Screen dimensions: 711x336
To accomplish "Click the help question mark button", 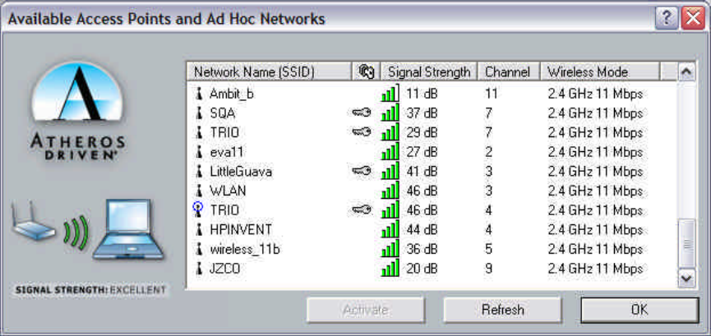I will (667, 19).
